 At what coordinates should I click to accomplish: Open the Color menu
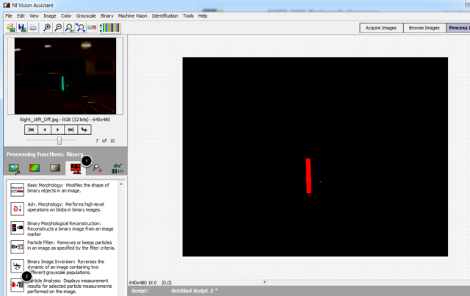click(x=66, y=16)
